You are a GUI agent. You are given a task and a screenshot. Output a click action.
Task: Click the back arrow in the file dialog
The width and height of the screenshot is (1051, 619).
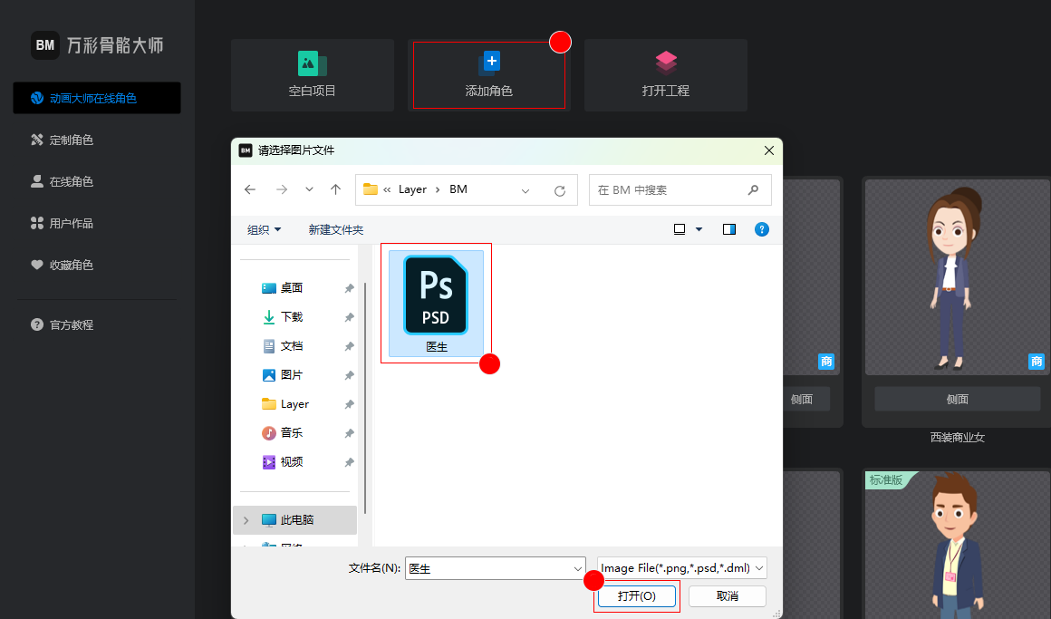pyautogui.click(x=250, y=189)
